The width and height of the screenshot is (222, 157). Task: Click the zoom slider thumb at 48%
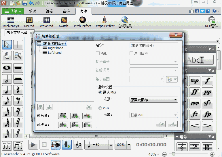click(x=174, y=154)
